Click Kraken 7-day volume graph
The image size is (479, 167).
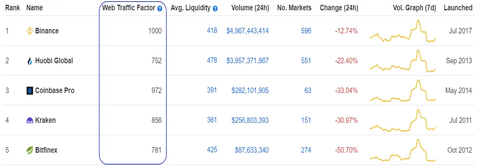coord(403,120)
